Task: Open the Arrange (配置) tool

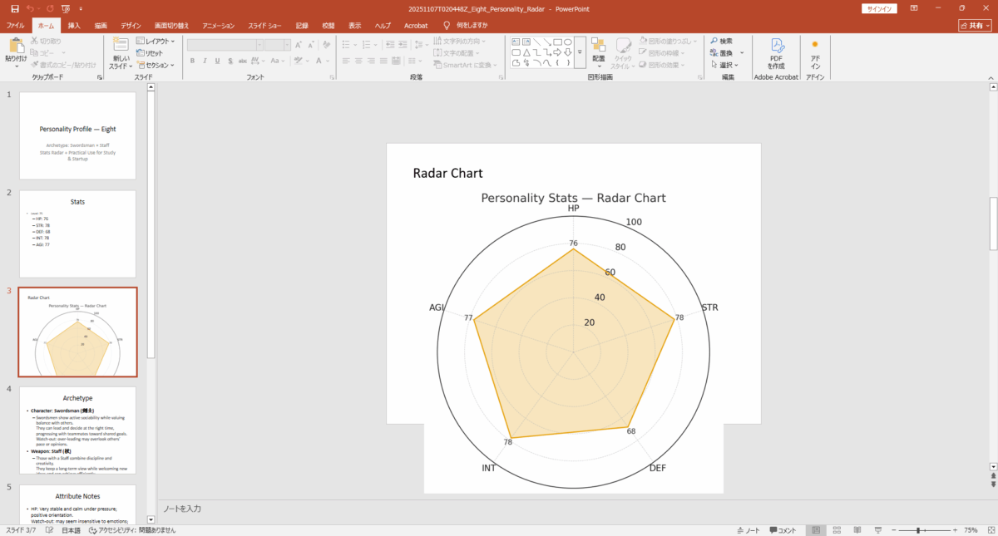Action: [x=598, y=50]
